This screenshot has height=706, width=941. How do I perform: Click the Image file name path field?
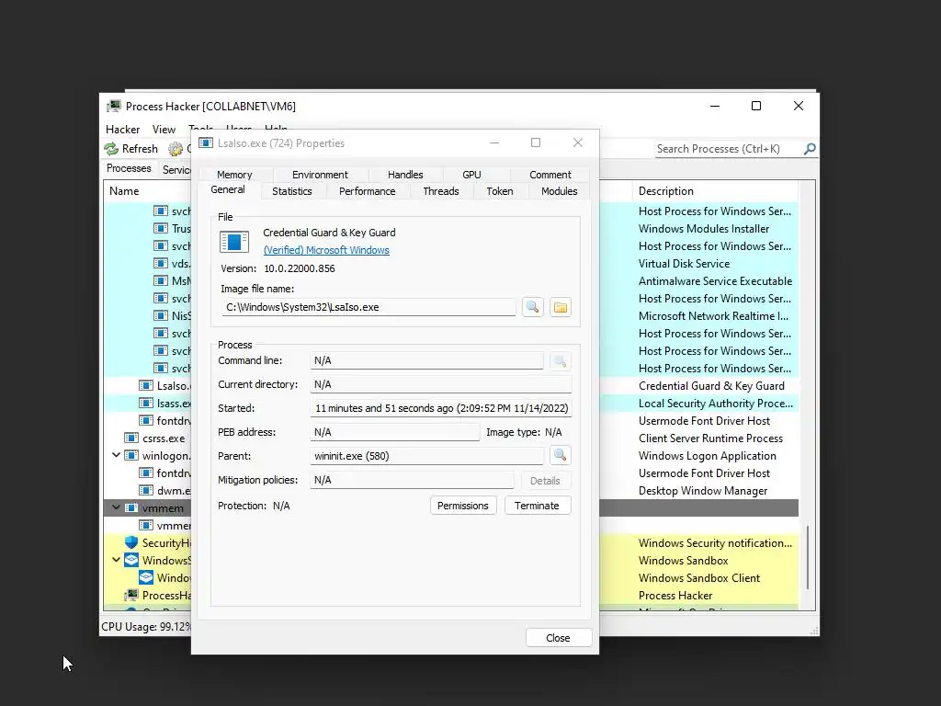click(368, 307)
